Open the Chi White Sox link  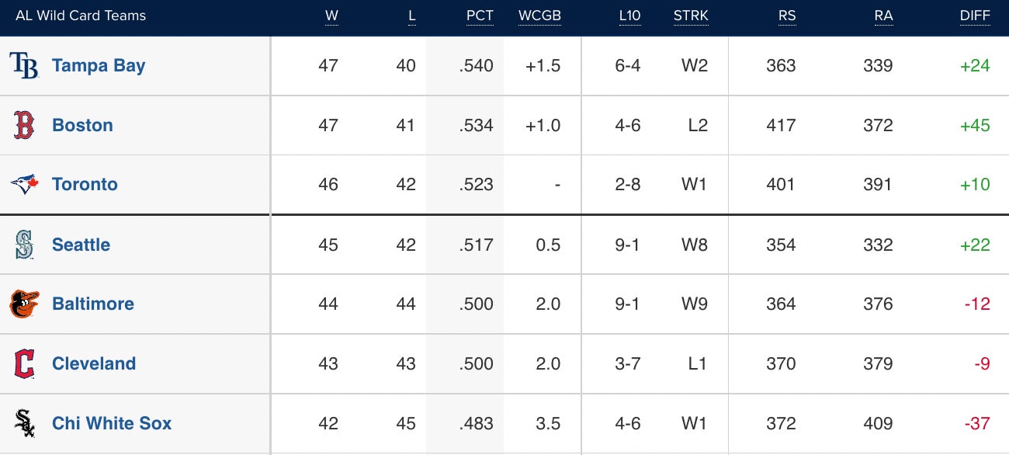(x=112, y=423)
